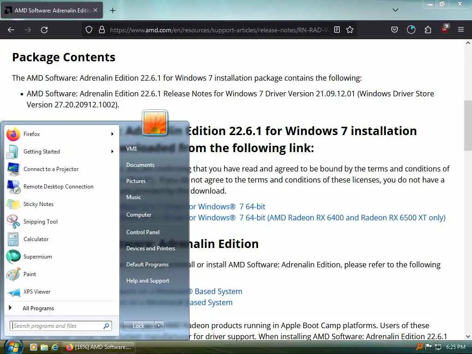Click the Action Center flag tray icon
Viewport: 472px width, 354px height.
pyautogui.click(x=428, y=347)
